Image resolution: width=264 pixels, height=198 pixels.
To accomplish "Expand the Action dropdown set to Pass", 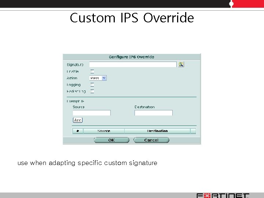I will 98,78.
